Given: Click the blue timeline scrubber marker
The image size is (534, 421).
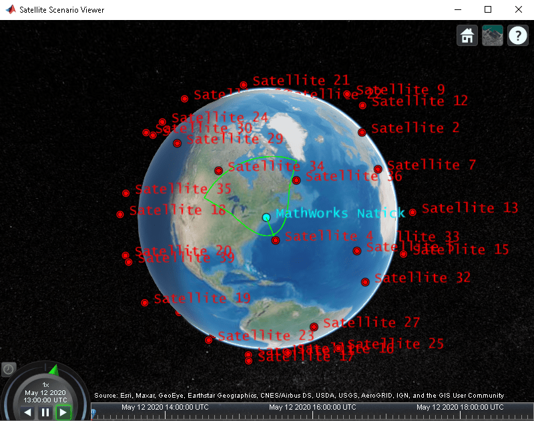Looking at the screenshot, I should tap(93, 414).
